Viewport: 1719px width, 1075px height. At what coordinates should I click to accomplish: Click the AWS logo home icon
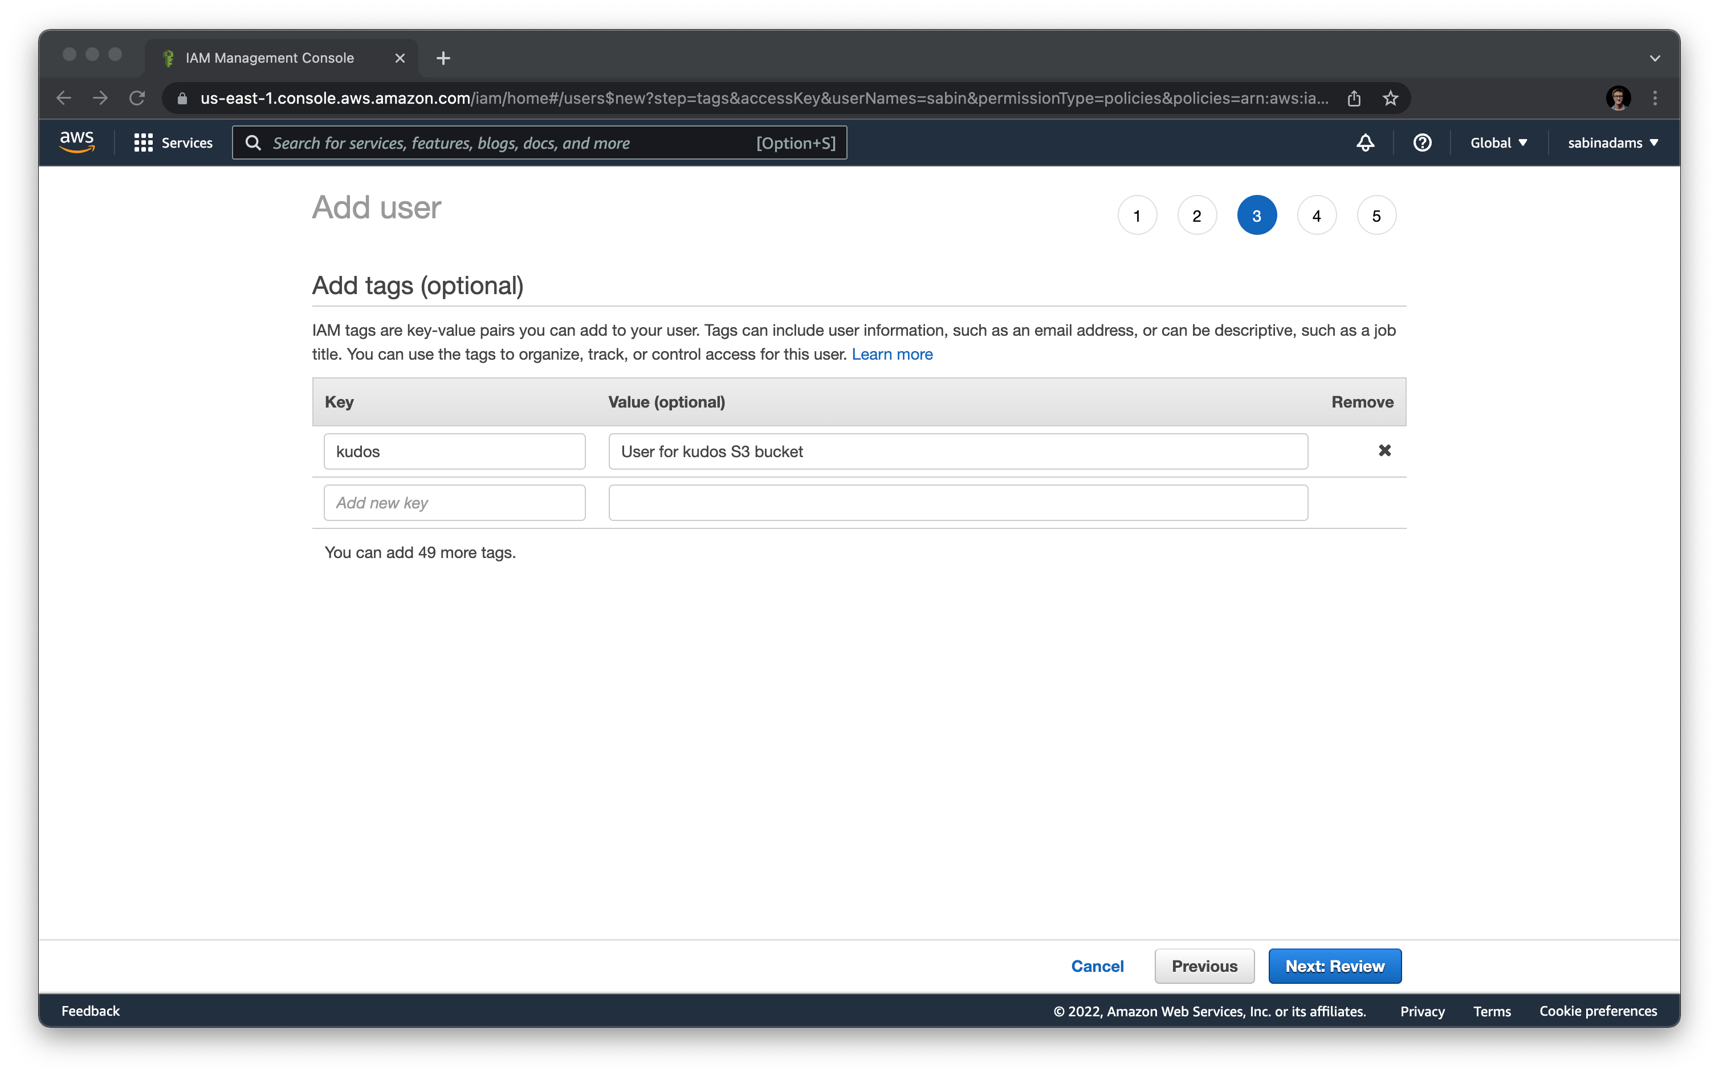(77, 142)
